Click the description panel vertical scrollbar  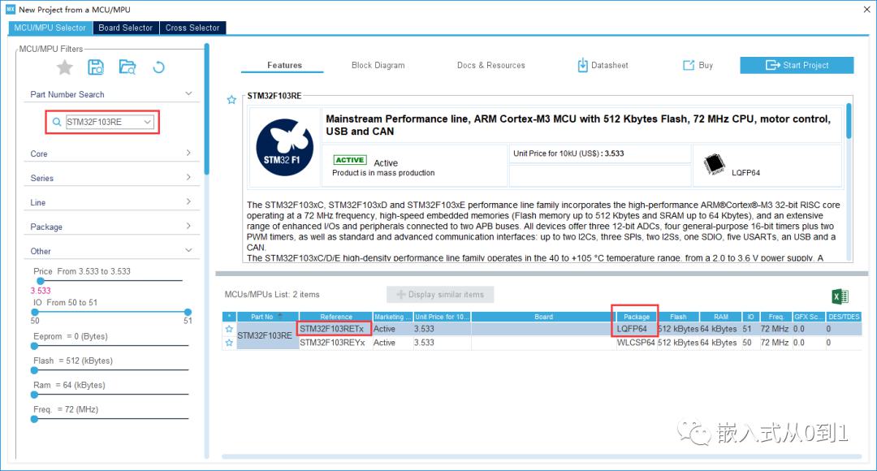pyautogui.click(x=849, y=121)
